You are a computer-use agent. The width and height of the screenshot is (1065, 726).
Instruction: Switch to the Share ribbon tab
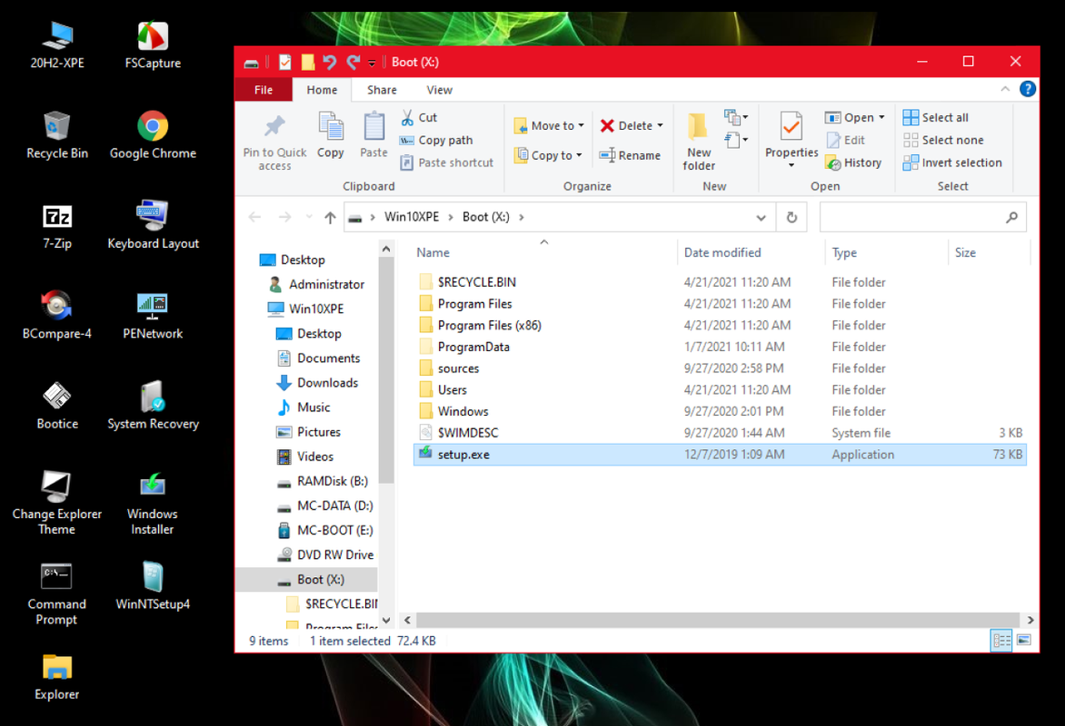(383, 90)
